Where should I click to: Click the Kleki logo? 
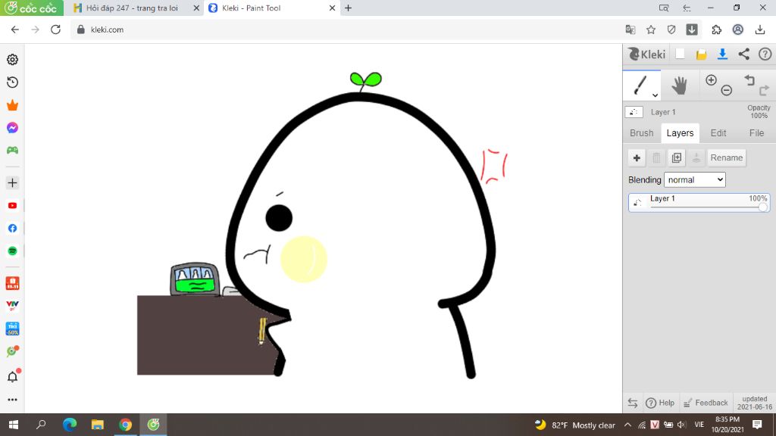(646, 54)
